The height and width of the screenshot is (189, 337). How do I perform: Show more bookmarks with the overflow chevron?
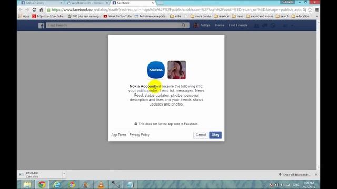tap(316, 16)
